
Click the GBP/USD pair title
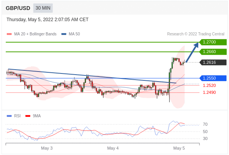[18, 8]
